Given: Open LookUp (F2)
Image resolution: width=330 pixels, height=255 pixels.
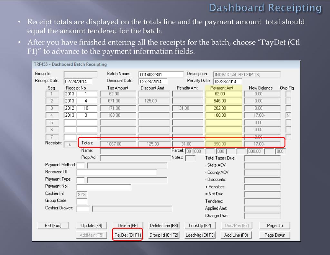Looking at the screenshot, I should click(x=200, y=226).
